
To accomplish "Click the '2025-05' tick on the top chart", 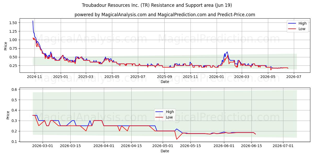I will click(112, 77).
